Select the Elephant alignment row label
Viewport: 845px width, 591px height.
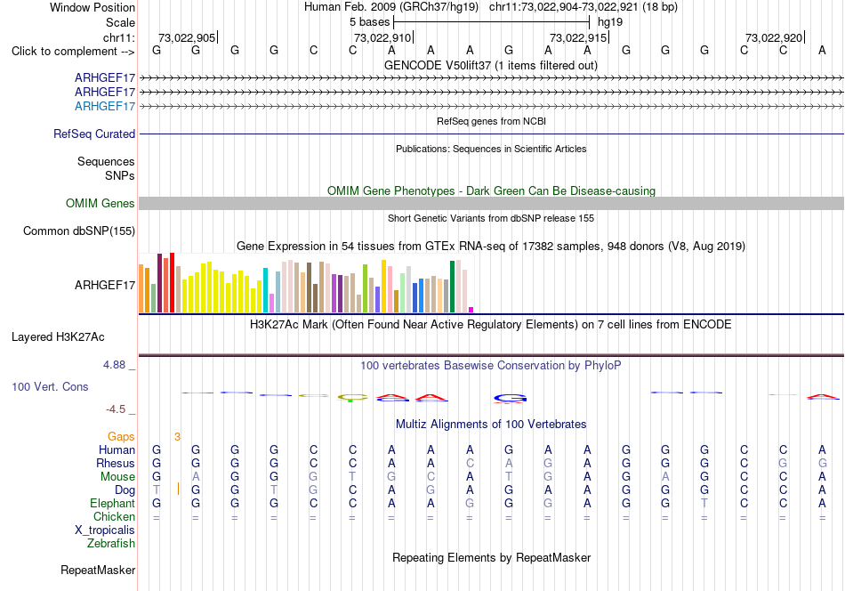click(112, 503)
